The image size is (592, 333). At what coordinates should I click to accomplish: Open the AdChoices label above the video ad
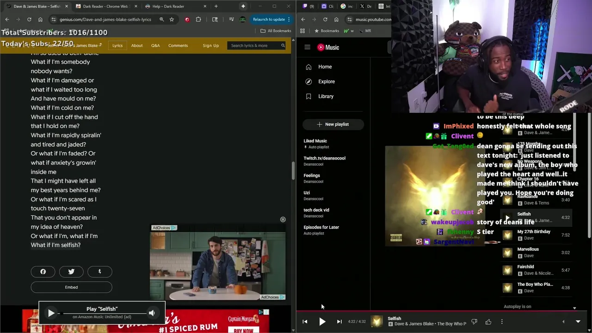coord(164,228)
